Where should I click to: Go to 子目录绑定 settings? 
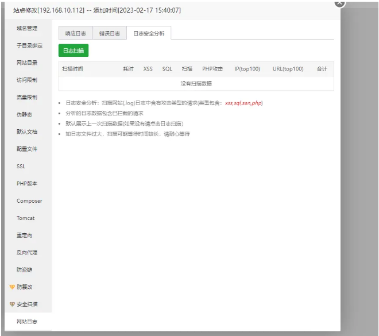click(29, 45)
